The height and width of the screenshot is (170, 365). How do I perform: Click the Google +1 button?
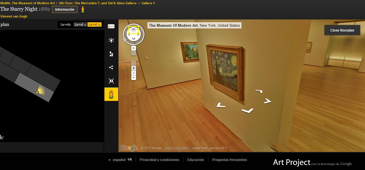[111, 26]
